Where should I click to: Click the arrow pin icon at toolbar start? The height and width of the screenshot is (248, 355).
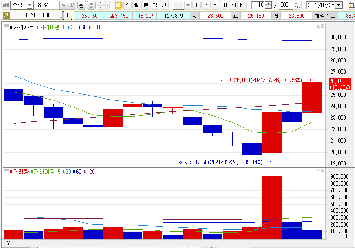click(x=5, y=5)
